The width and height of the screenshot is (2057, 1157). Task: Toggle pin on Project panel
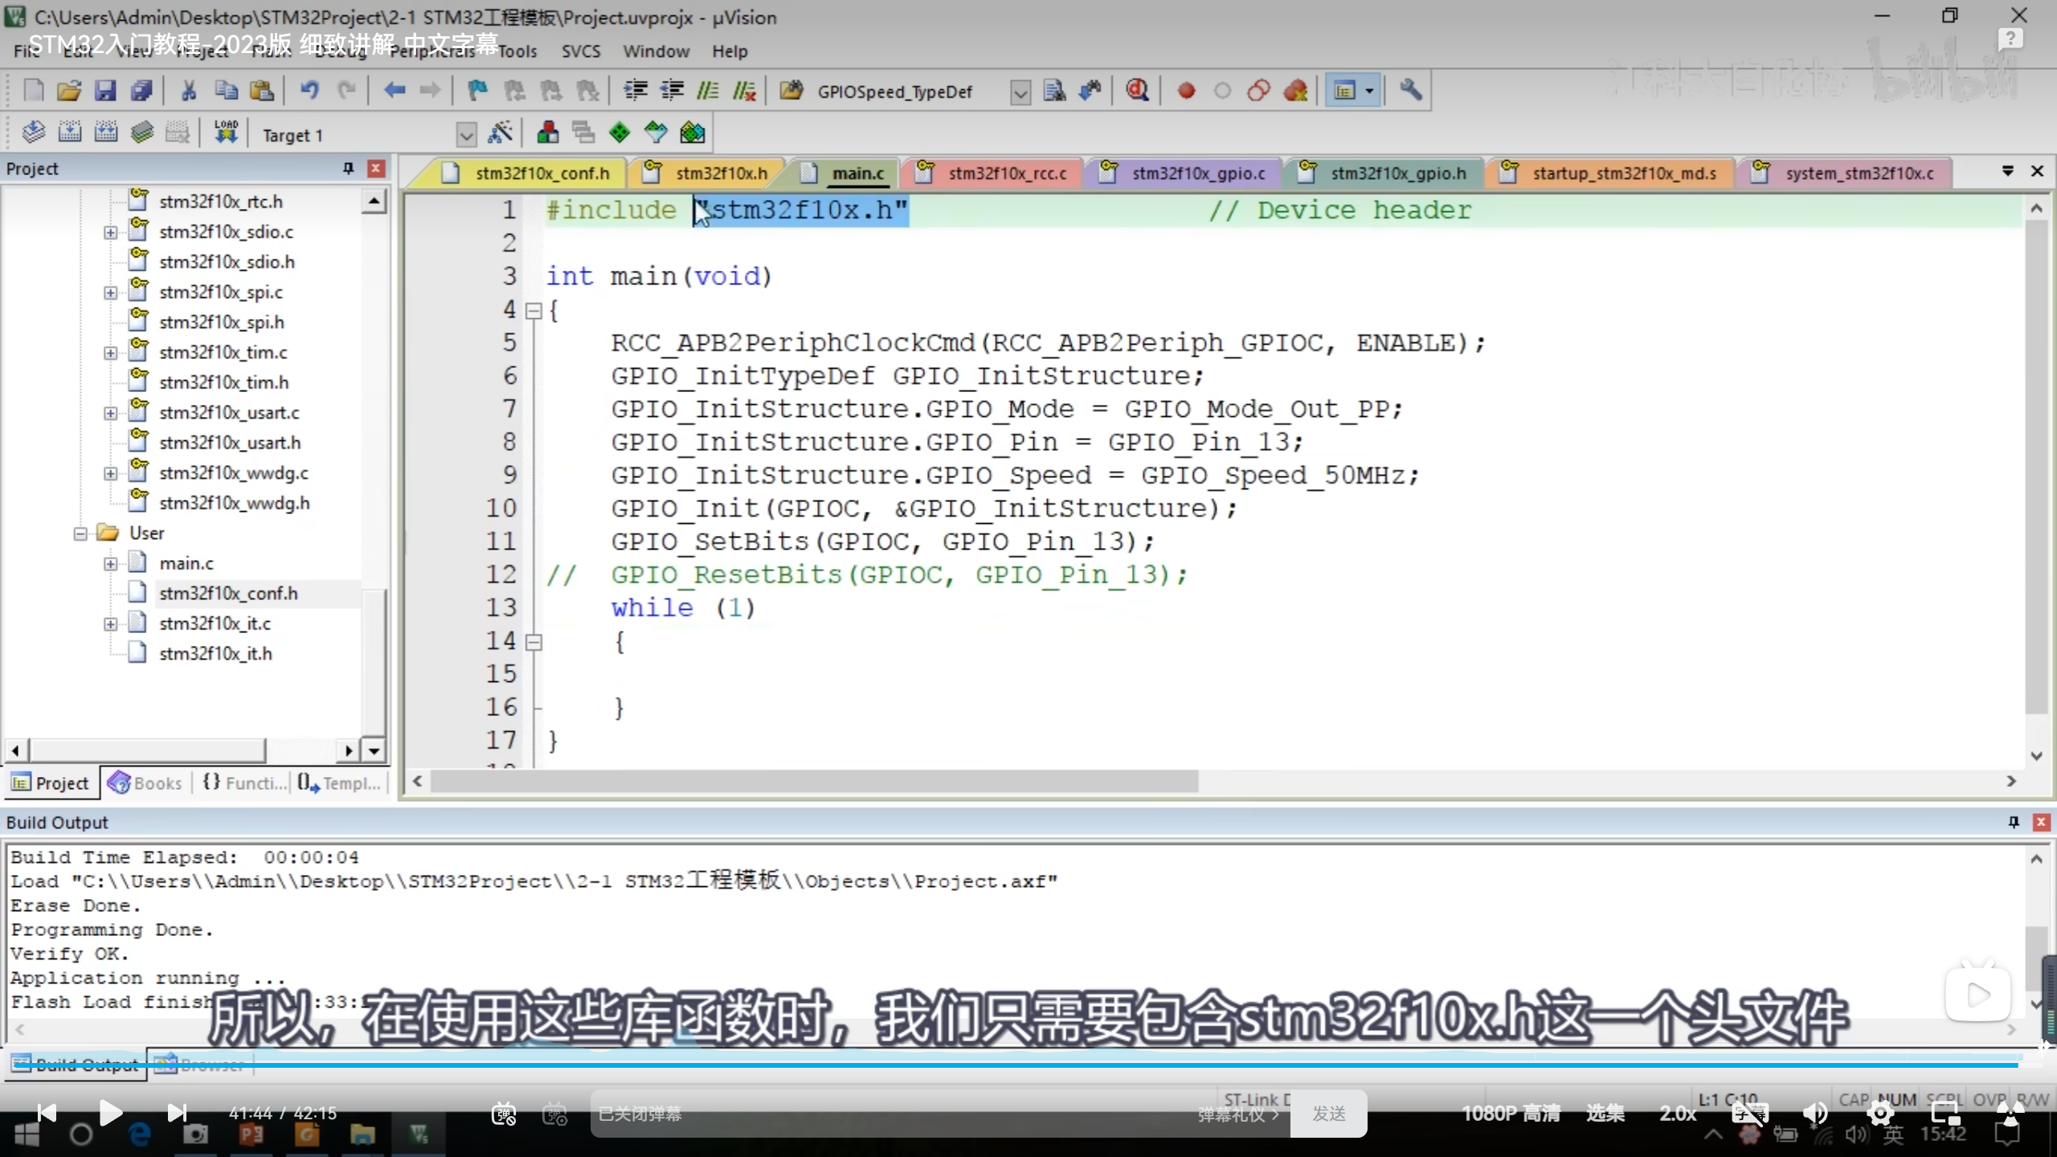(348, 168)
